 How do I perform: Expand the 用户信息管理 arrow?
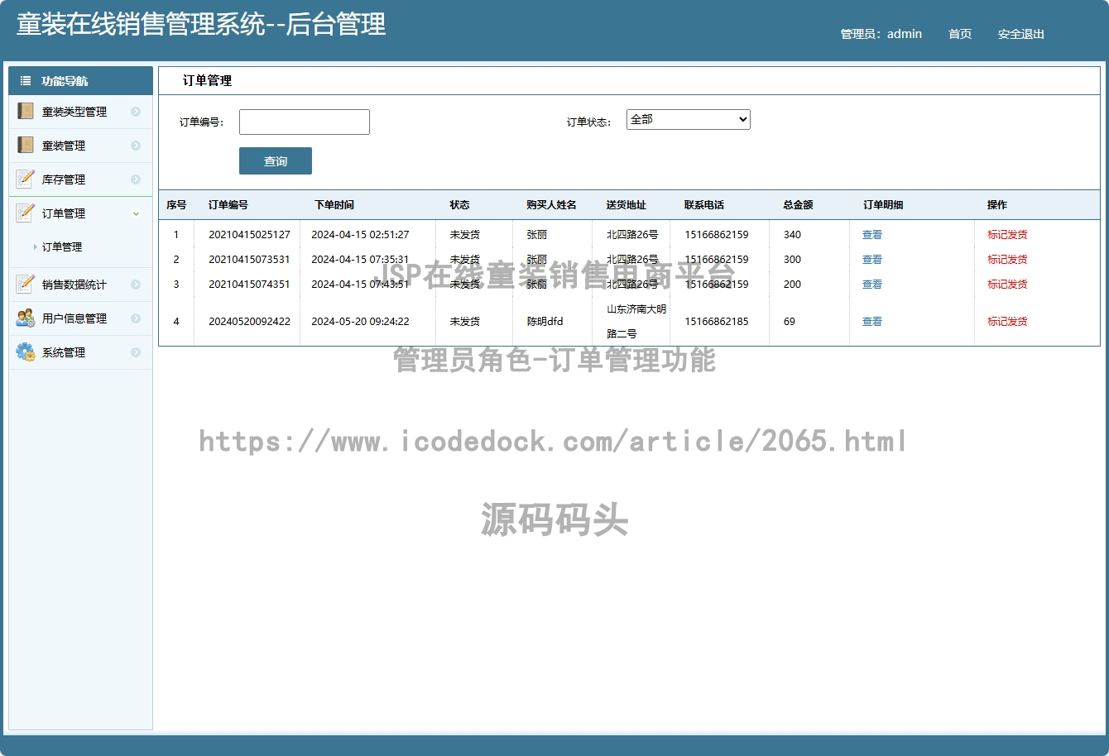136,318
